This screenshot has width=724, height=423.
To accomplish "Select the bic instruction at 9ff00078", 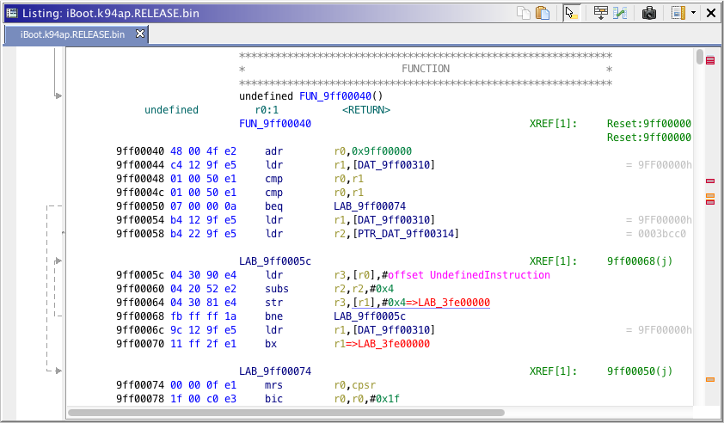I will [273, 399].
